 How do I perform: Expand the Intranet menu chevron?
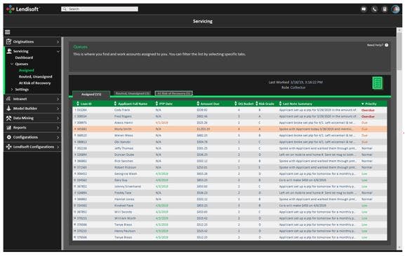(58, 99)
